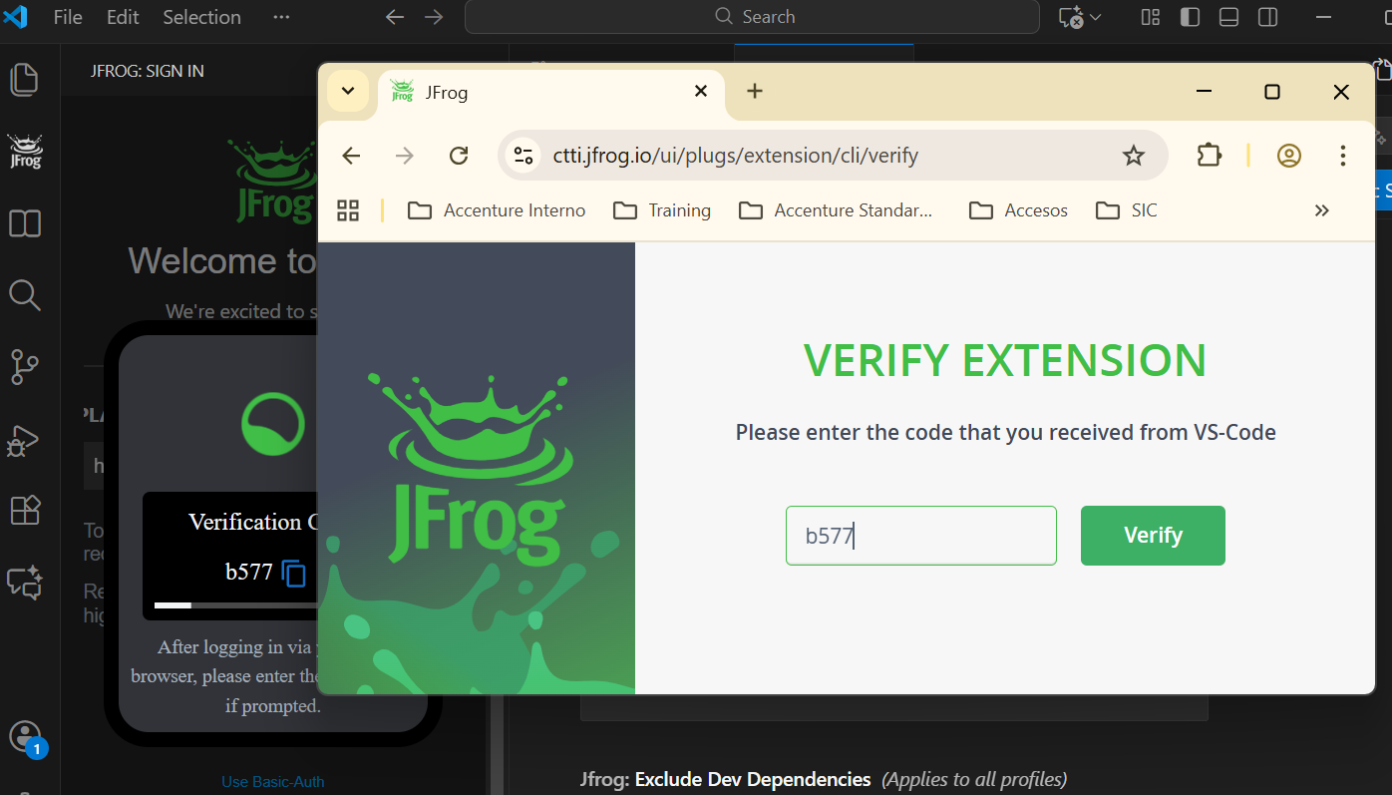Open the Search view in VS Code
Screen dimensions: 1392x795
pos(25,295)
